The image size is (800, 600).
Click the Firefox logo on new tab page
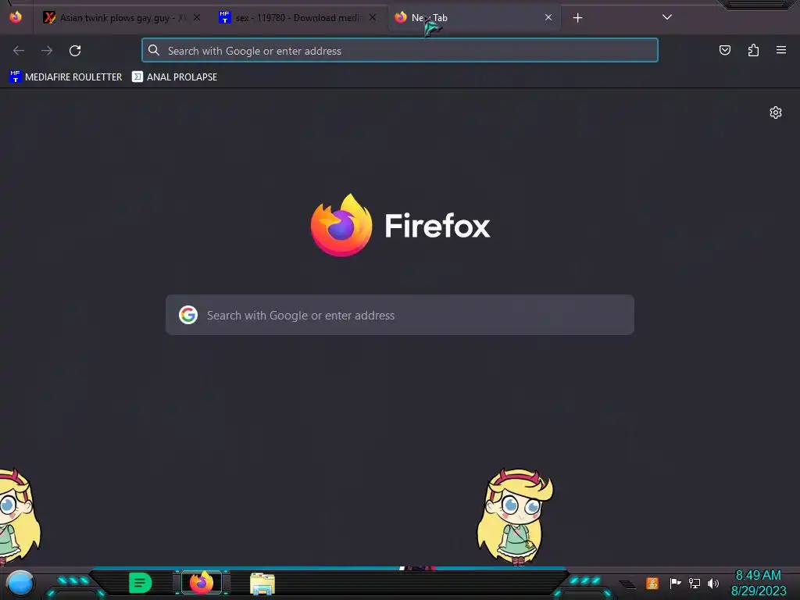point(341,225)
